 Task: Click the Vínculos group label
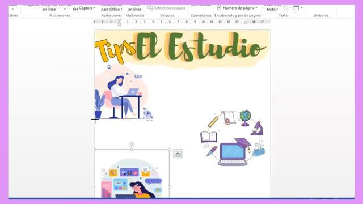(x=167, y=15)
